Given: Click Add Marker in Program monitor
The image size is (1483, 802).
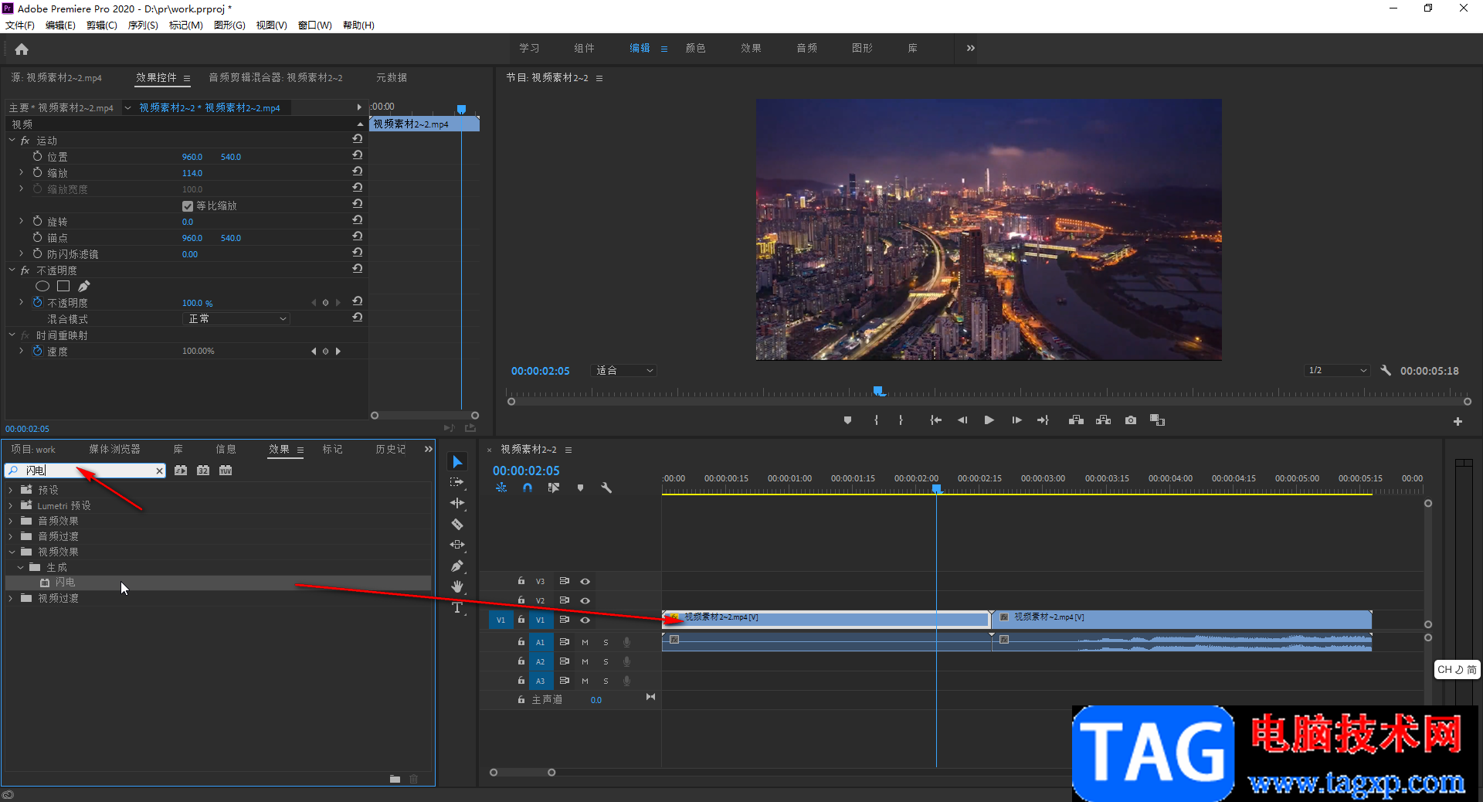Looking at the screenshot, I should click(x=847, y=420).
